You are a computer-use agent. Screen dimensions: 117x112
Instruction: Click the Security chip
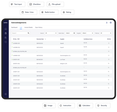(x=103, y=106)
